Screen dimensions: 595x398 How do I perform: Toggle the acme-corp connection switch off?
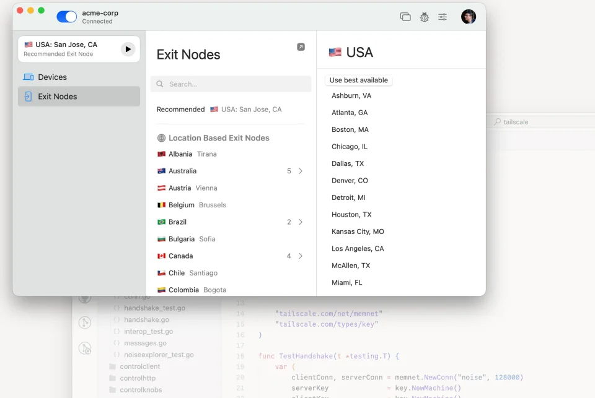point(67,17)
